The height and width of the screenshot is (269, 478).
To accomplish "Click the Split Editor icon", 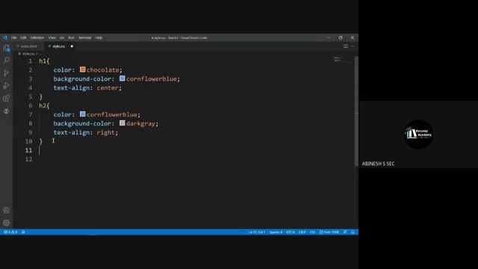I will (x=346, y=46).
